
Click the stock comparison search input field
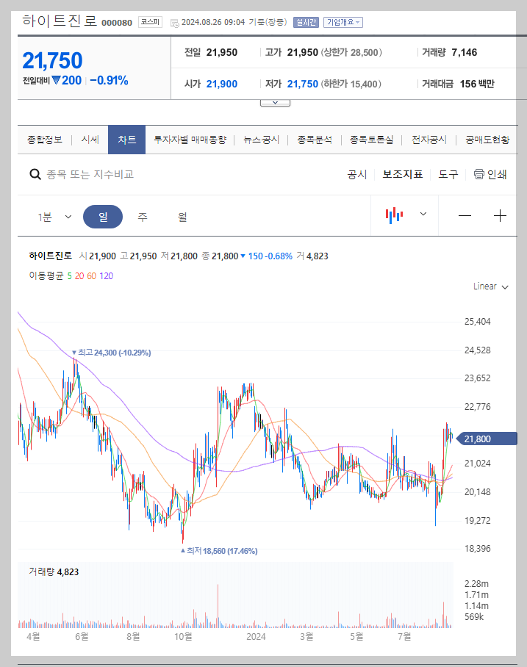coord(110,174)
